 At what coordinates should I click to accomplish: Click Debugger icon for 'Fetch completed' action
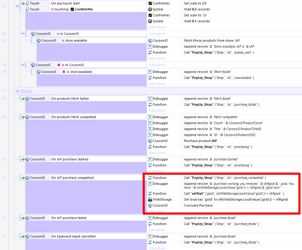150,117
